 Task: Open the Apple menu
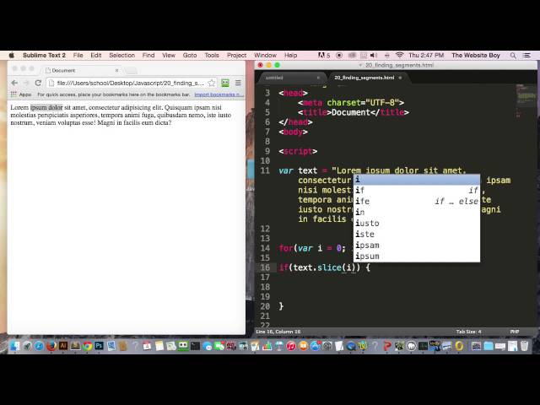[x=11, y=55]
